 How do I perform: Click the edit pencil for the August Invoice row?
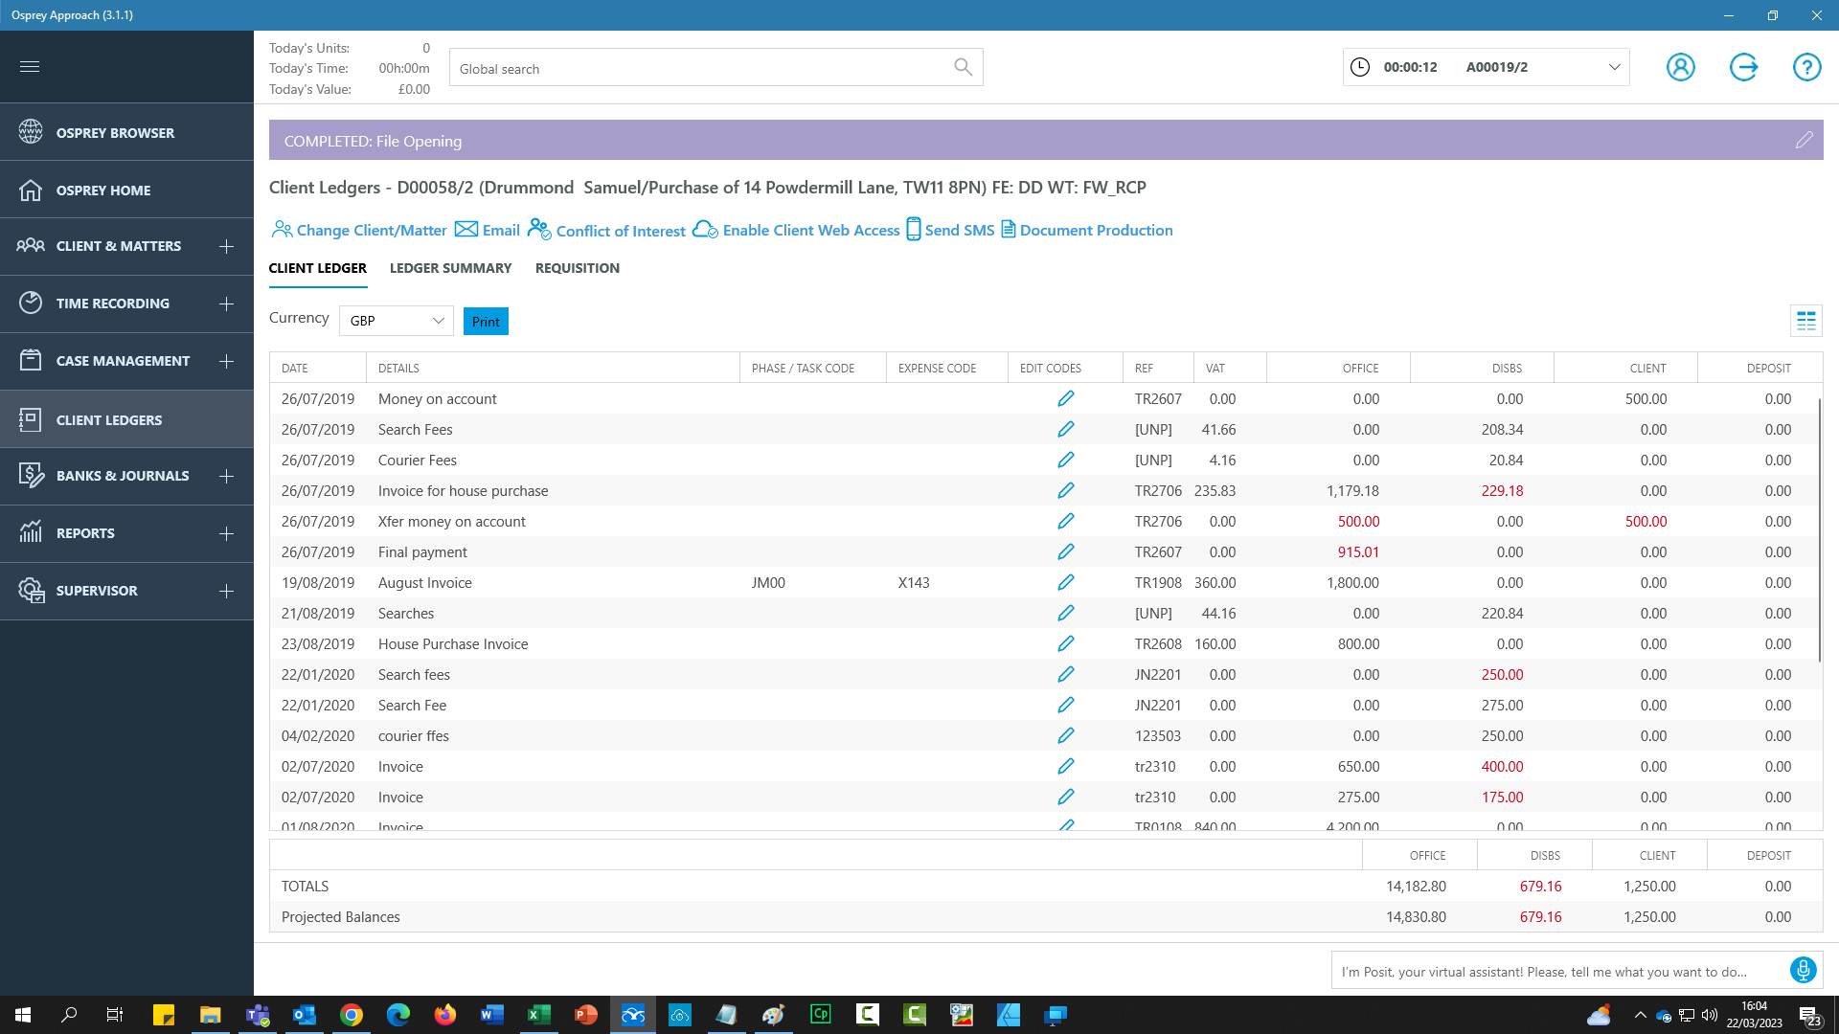tap(1065, 582)
